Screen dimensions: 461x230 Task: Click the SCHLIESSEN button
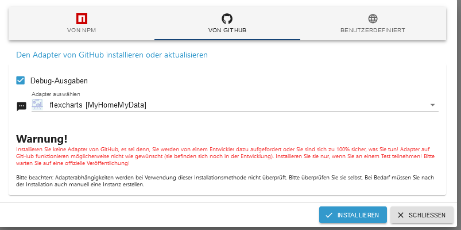(422, 215)
